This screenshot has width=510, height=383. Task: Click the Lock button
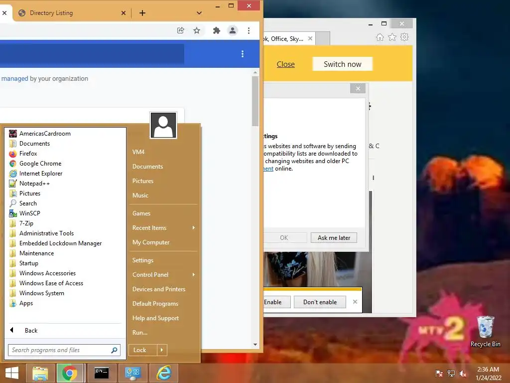(x=143, y=350)
